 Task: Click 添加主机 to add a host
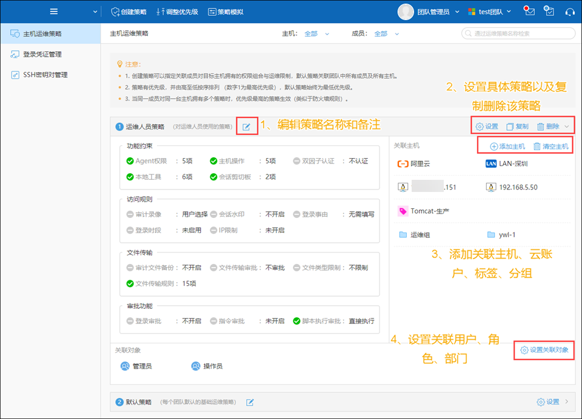(x=507, y=146)
